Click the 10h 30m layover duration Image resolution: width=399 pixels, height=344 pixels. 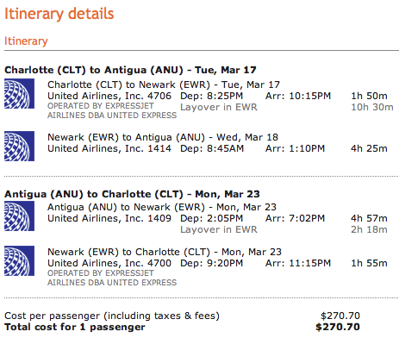372,107
